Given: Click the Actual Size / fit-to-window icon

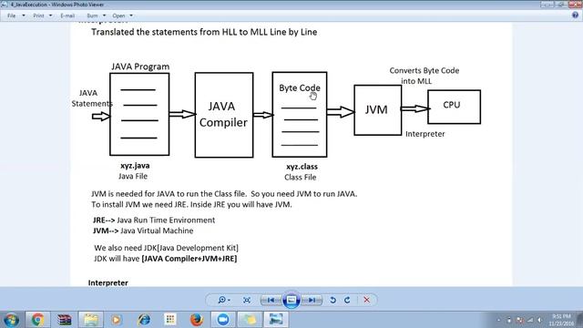Looking at the screenshot, I should coord(247,300).
